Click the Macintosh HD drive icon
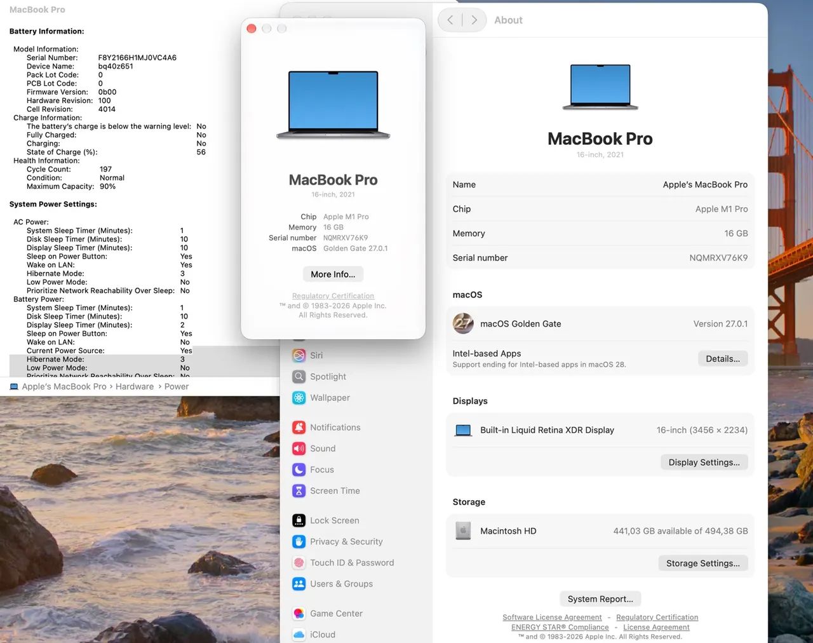813x643 pixels. [x=463, y=531]
